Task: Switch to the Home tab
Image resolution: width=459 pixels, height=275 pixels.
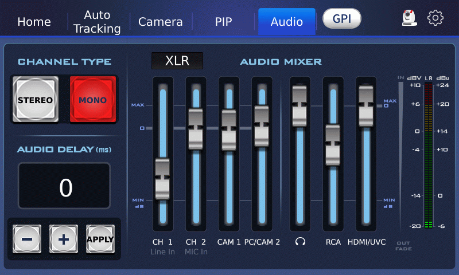Action: (34, 22)
